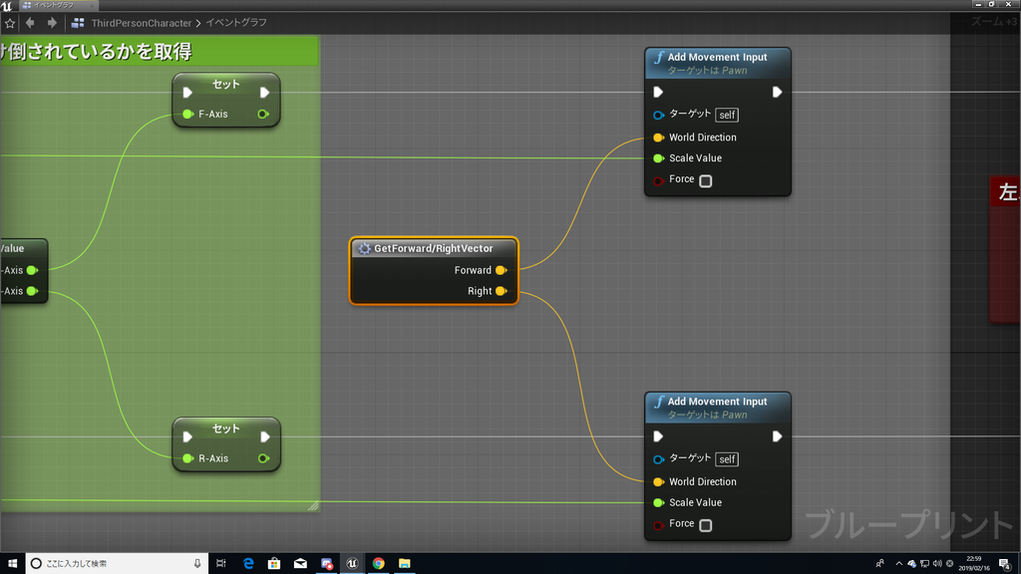The image size is (1021, 574).
Task: Open Task View from the taskbar
Action: (221, 564)
